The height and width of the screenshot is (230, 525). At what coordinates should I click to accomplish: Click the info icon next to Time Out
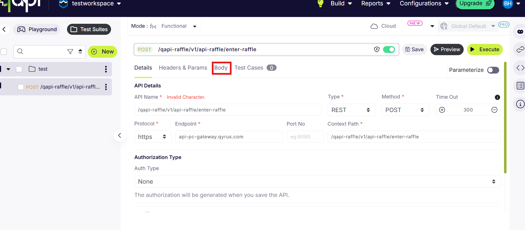tap(497, 97)
